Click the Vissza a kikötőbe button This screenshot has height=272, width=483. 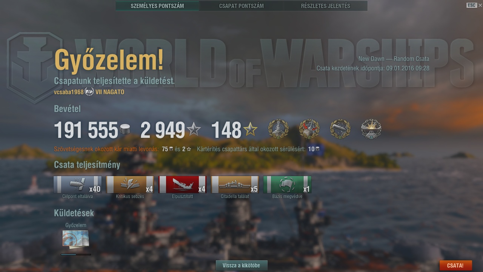[x=241, y=265]
